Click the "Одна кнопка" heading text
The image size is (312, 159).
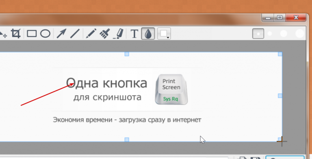[107, 83]
